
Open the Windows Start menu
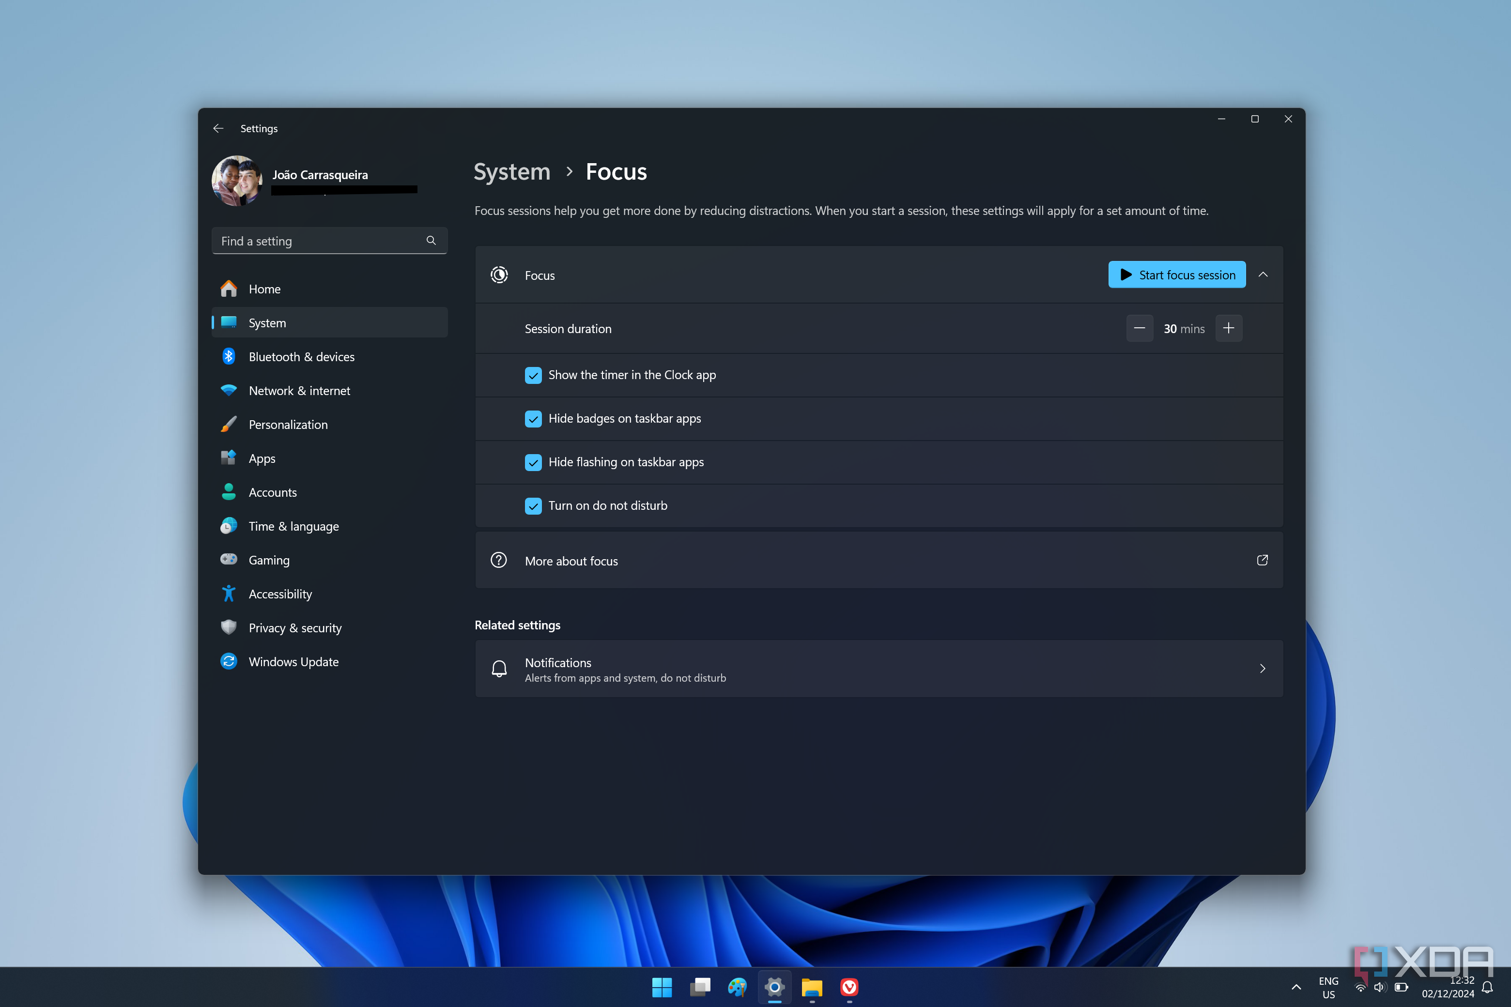(x=662, y=988)
